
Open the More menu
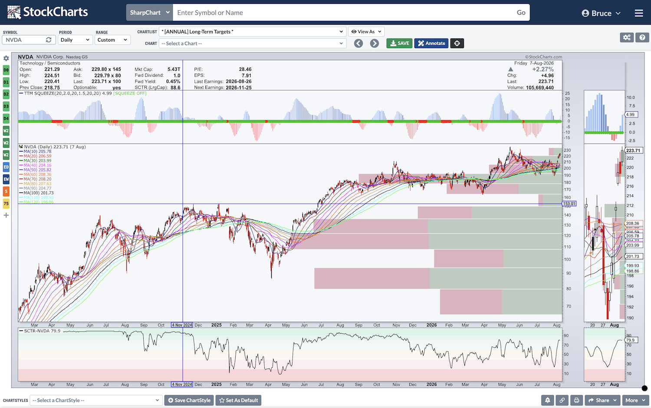[635, 400]
